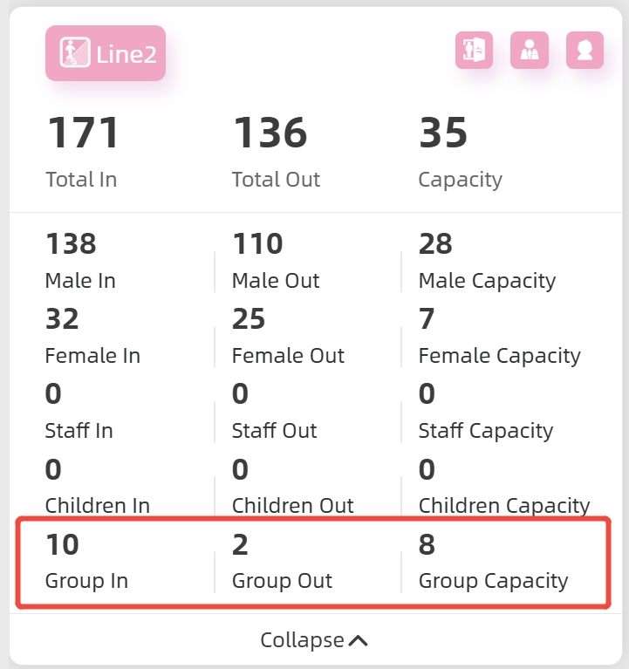
Task: Click the Line2 label button
Action: (106, 53)
